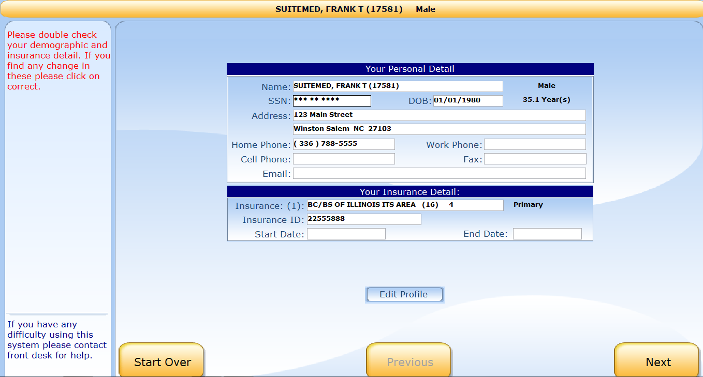703x377 pixels.
Task: Click the 'DOB:' label
Action: (x=420, y=101)
